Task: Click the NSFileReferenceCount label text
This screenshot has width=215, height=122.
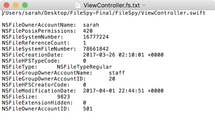Action: tap(36, 43)
